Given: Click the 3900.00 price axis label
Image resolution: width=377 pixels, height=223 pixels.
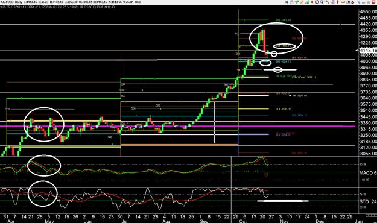Looking at the screenshot, I should tap(368, 74).
